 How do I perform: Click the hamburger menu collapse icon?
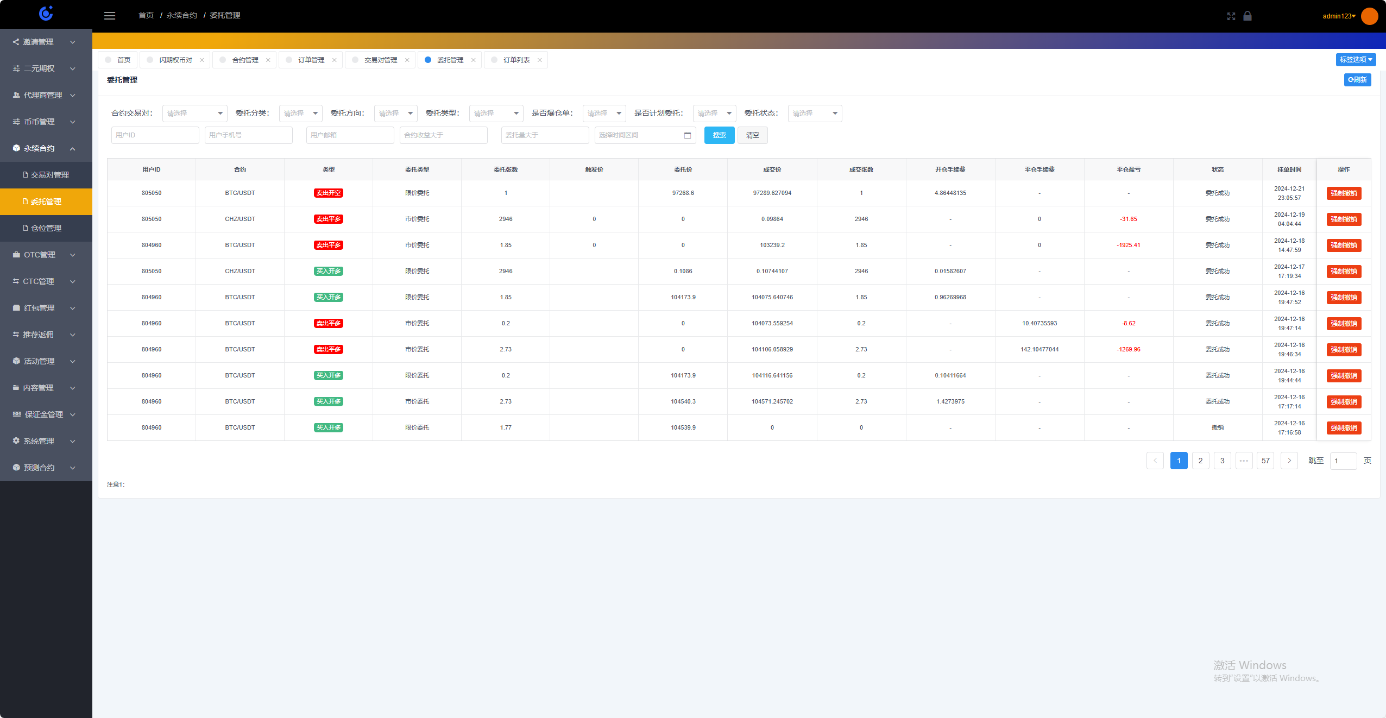click(x=110, y=16)
